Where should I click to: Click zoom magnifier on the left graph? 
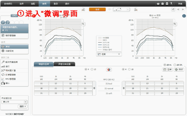coord(83,24)
